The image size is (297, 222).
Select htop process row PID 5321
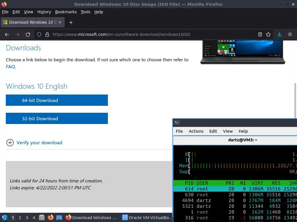tap(235, 206)
